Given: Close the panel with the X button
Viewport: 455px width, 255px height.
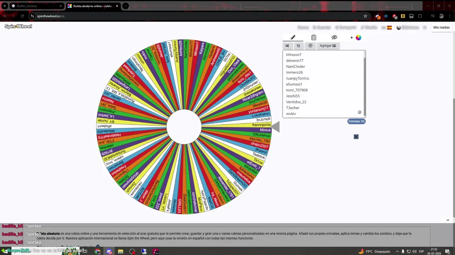Looking at the screenshot, I should (356, 137).
